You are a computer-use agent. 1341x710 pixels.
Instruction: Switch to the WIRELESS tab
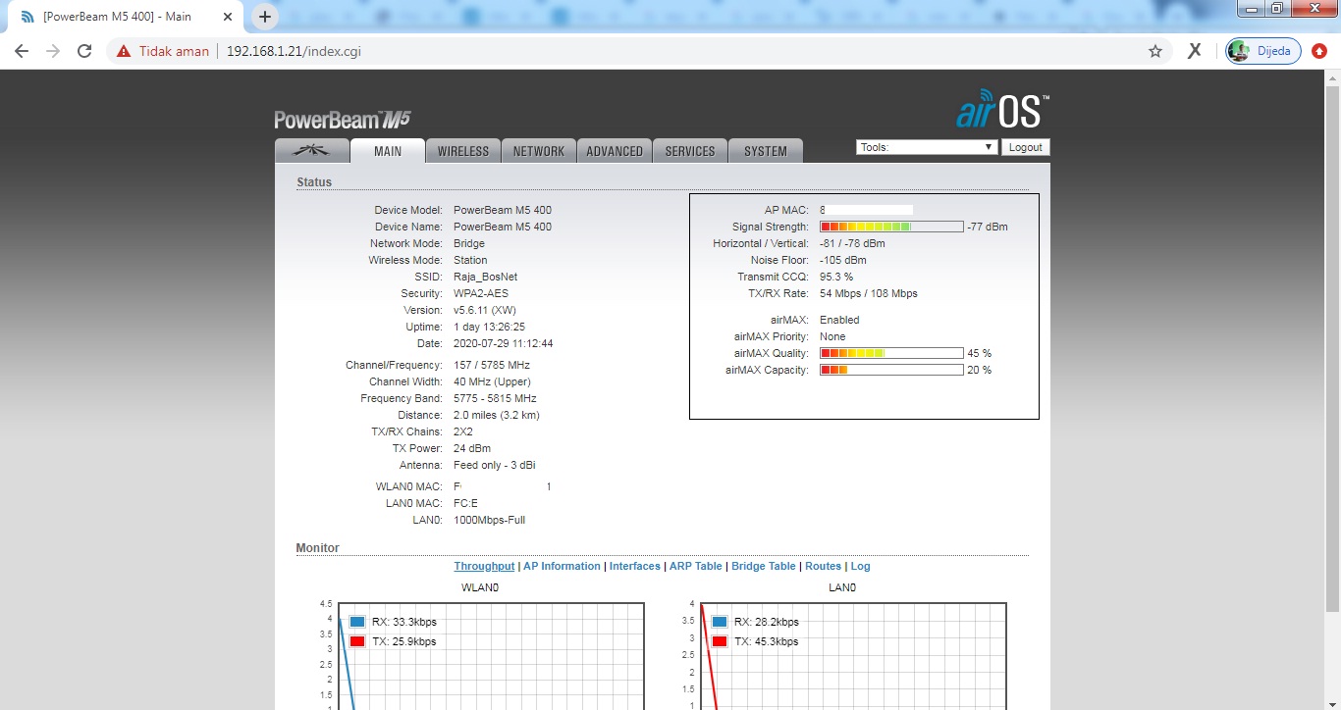tap(463, 151)
